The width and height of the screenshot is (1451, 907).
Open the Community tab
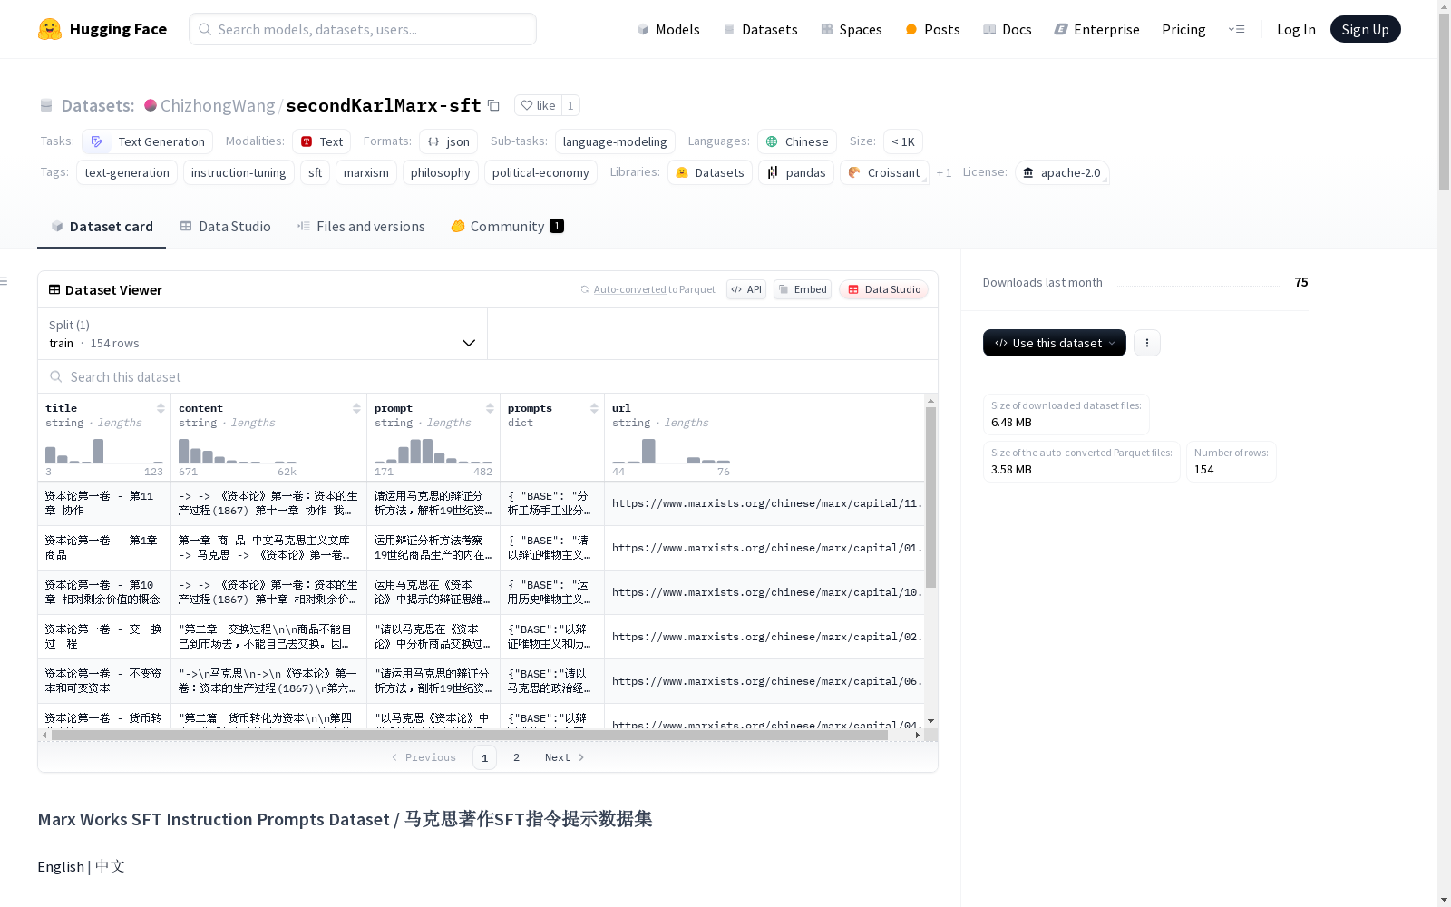point(508,226)
